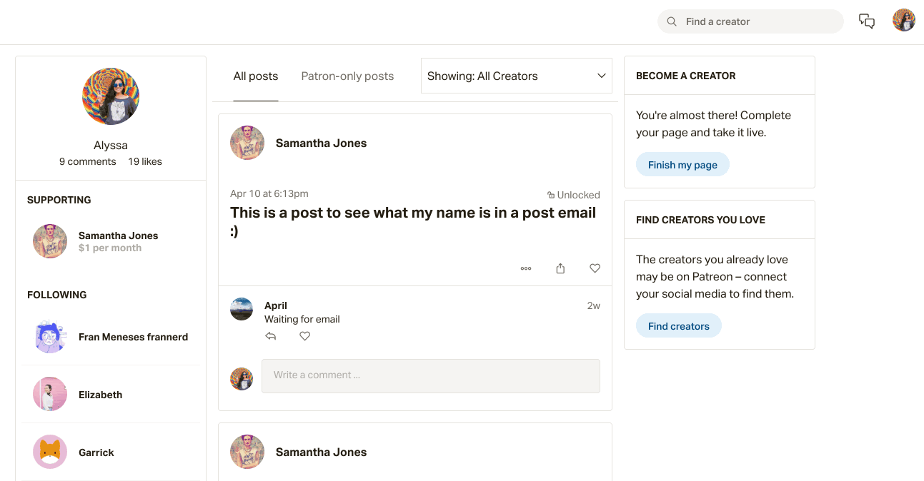Screen dimensions: 924x481
Task: Open the messages chat icon
Action: (x=867, y=21)
